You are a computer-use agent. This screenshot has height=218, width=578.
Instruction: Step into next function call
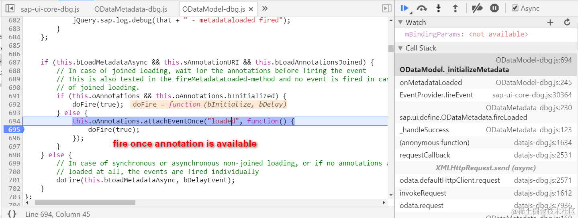coord(439,8)
